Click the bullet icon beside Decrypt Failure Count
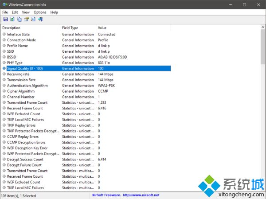 coord(4,165)
